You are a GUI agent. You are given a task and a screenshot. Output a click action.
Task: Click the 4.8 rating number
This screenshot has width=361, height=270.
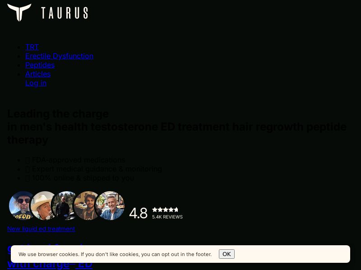[138, 213]
